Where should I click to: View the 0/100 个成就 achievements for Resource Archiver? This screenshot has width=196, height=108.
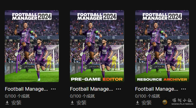[x=148, y=96]
